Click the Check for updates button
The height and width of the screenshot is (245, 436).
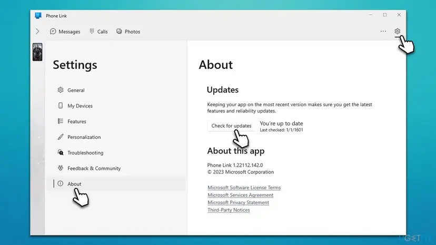pyautogui.click(x=231, y=126)
